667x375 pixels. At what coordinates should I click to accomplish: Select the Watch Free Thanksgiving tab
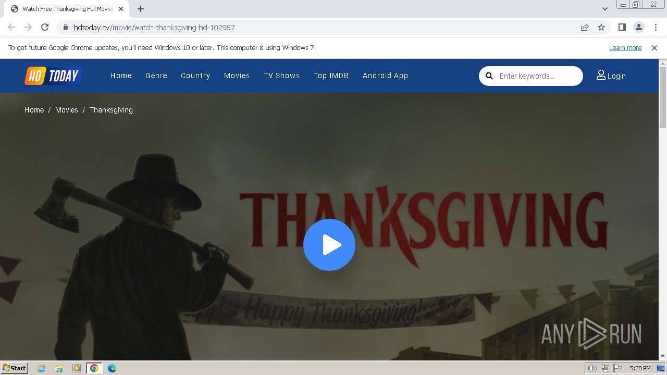pos(67,9)
